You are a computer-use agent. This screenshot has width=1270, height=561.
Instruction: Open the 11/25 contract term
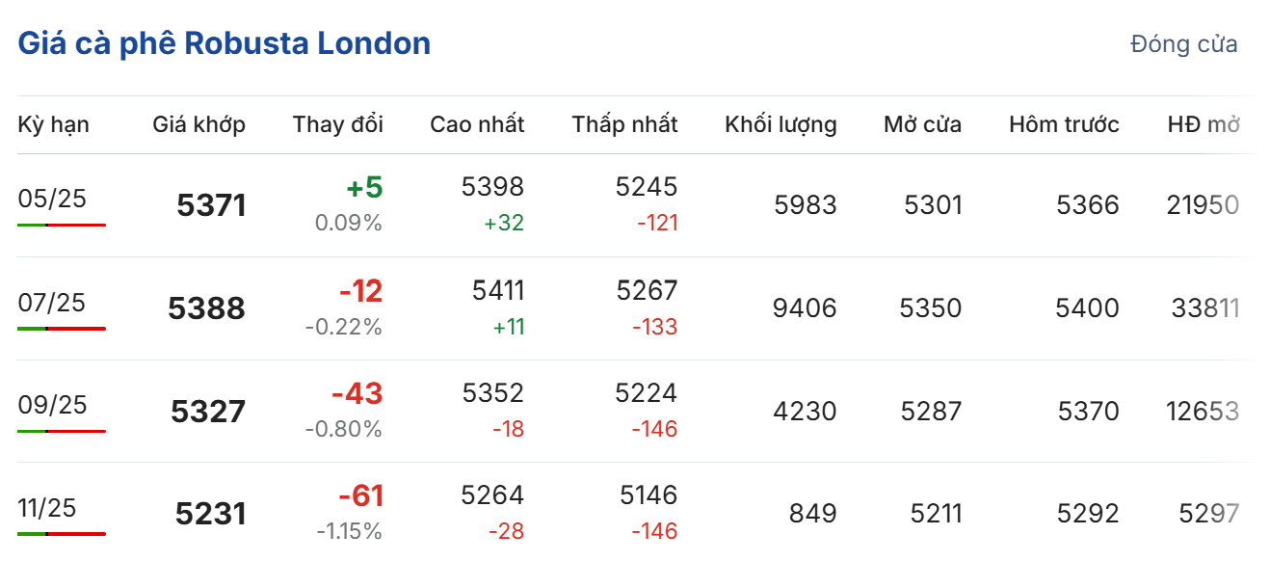47,508
